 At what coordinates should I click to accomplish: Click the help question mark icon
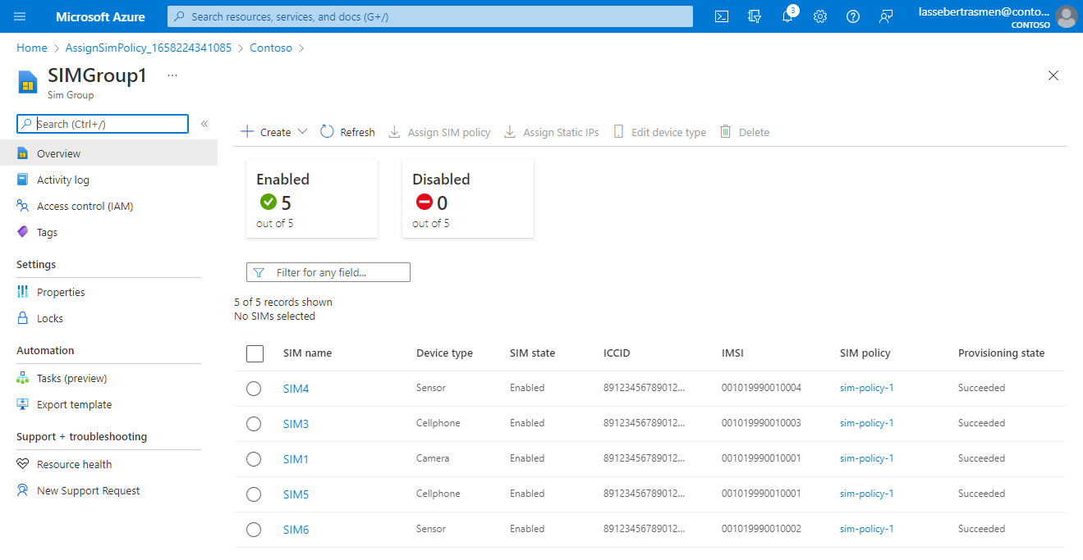click(x=853, y=16)
